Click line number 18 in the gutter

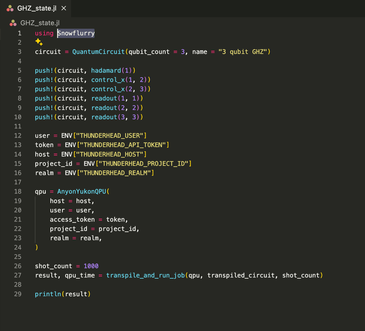click(x=18, y=192)
